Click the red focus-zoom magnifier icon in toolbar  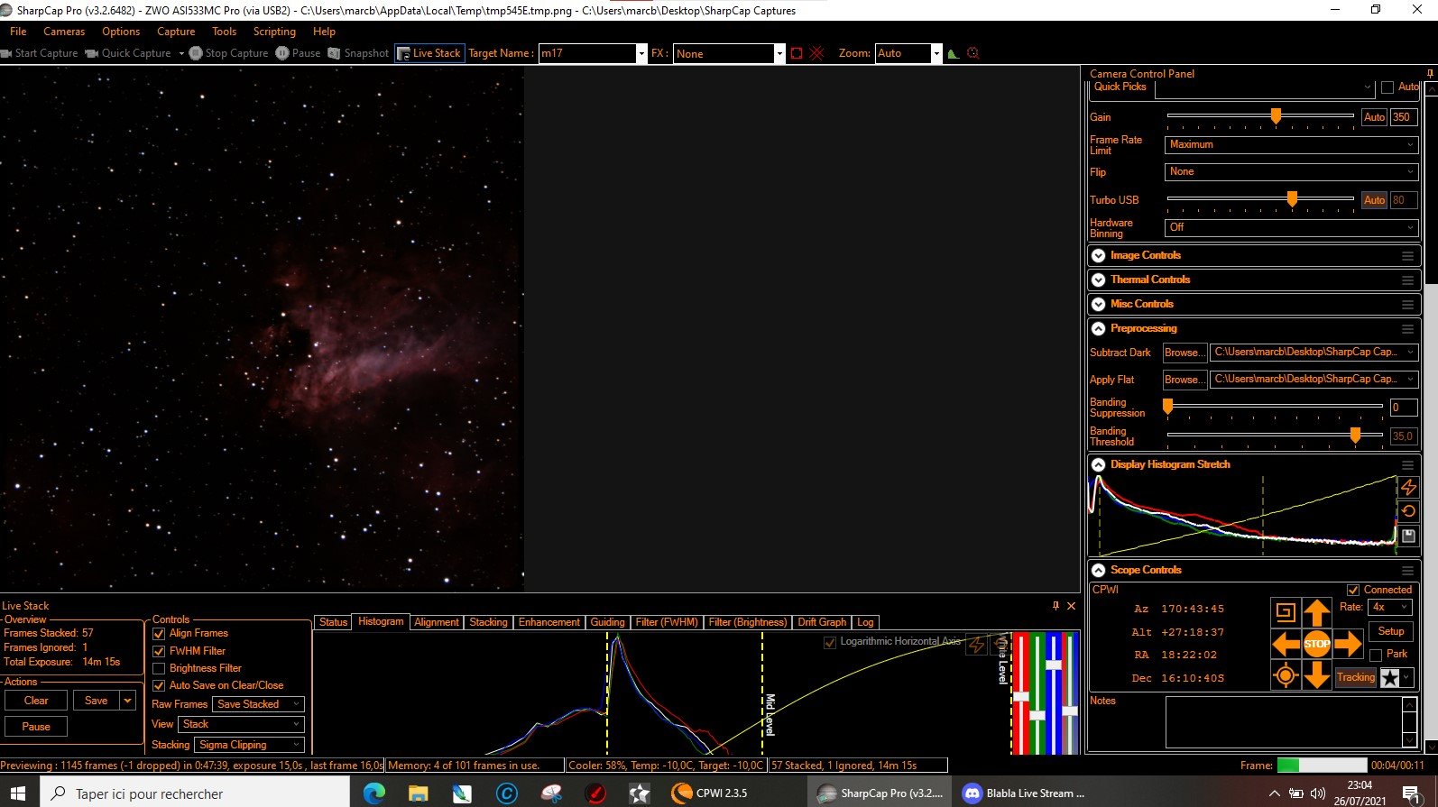(973, 53)
